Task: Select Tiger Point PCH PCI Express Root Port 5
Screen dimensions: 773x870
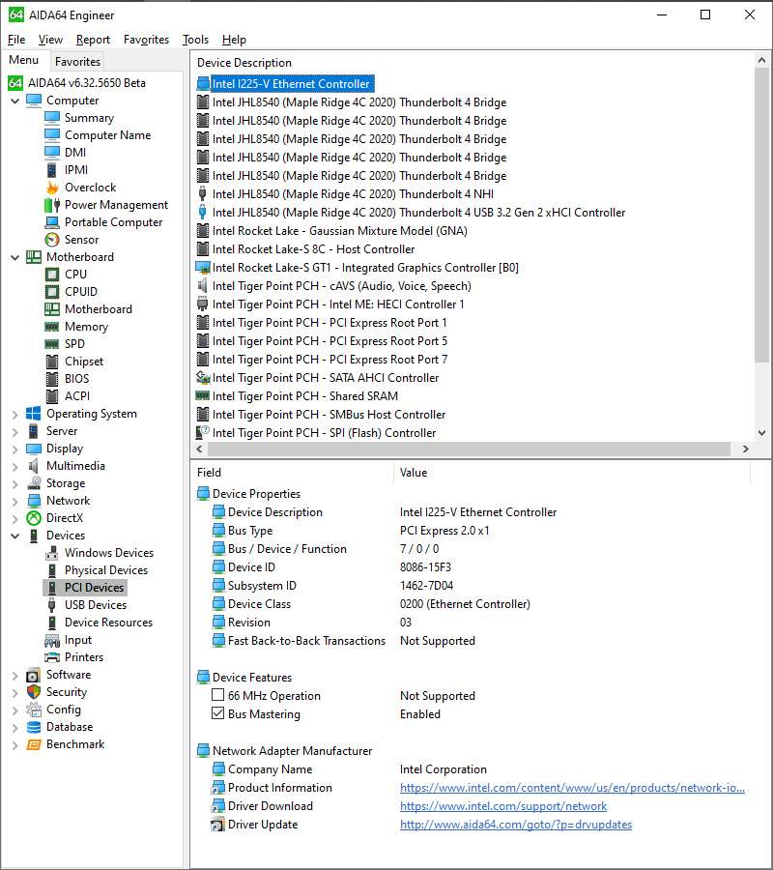Action: 329,341
